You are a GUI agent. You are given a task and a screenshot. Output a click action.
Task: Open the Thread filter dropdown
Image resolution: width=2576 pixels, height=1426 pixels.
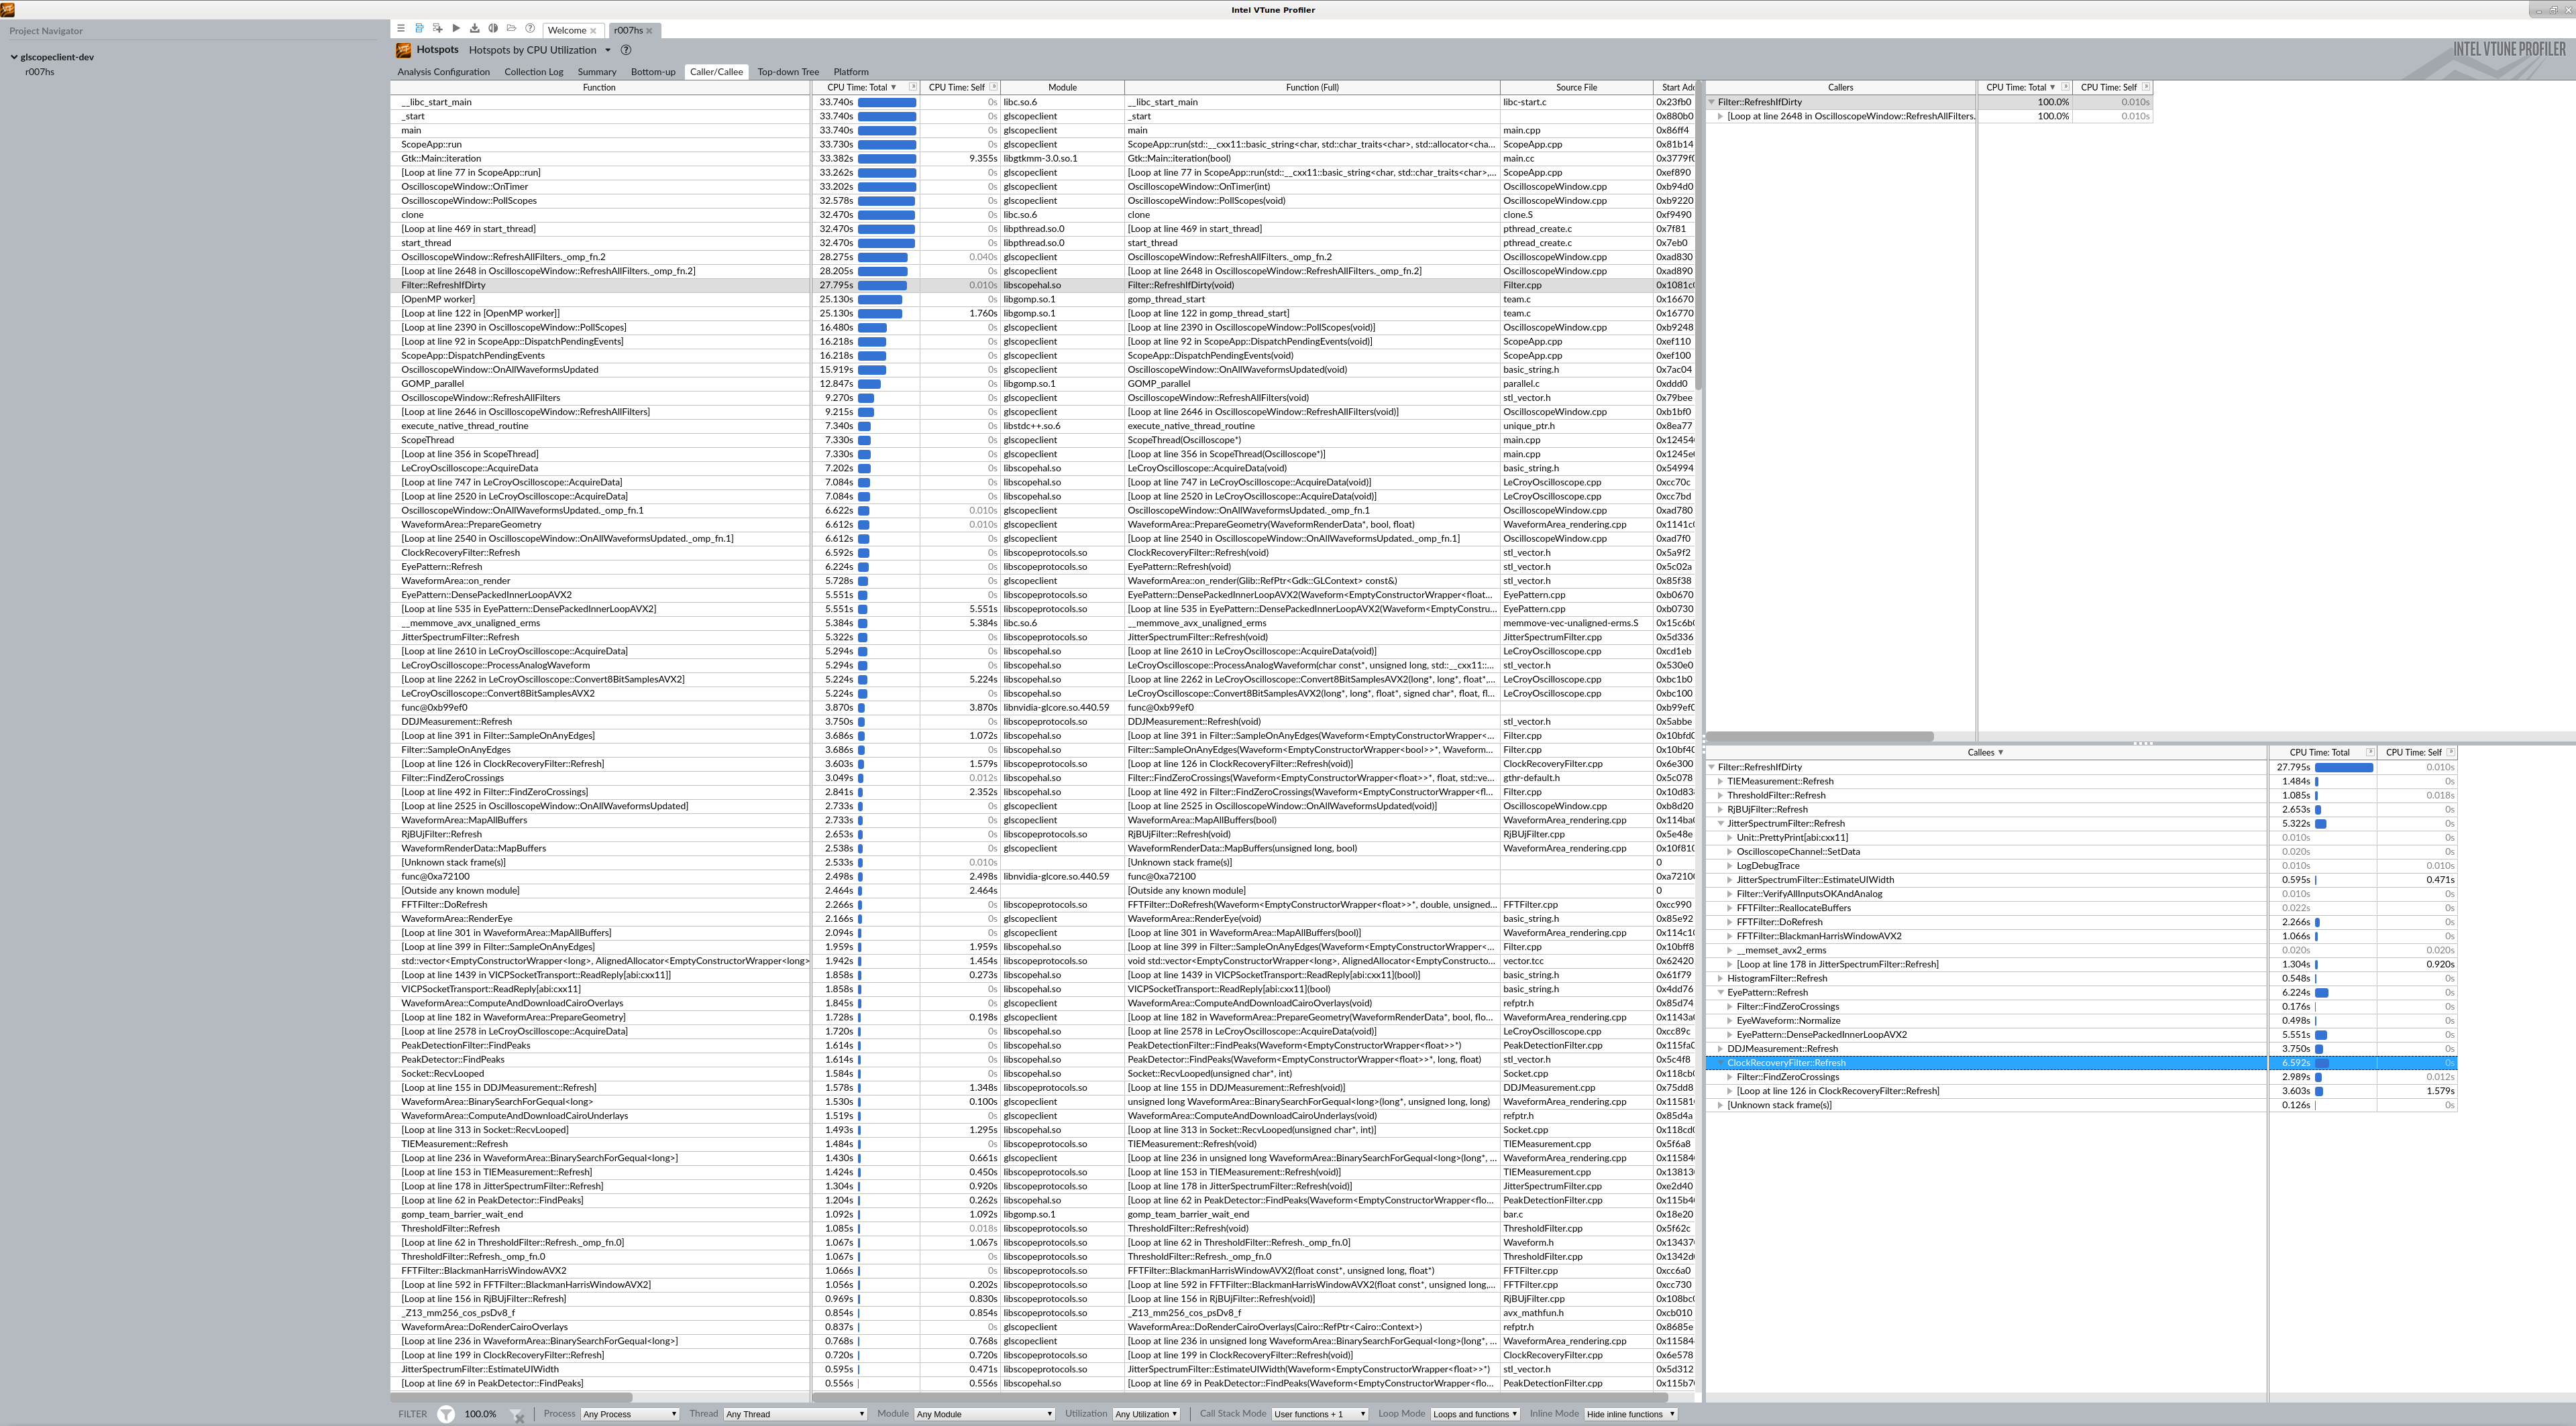(795, 1414)
